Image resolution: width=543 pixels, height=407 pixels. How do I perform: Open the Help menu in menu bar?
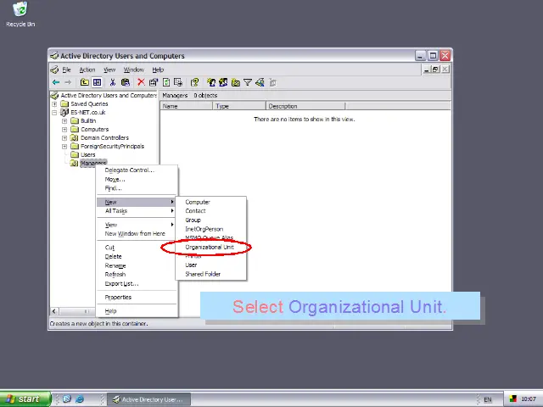pos(158,70)
